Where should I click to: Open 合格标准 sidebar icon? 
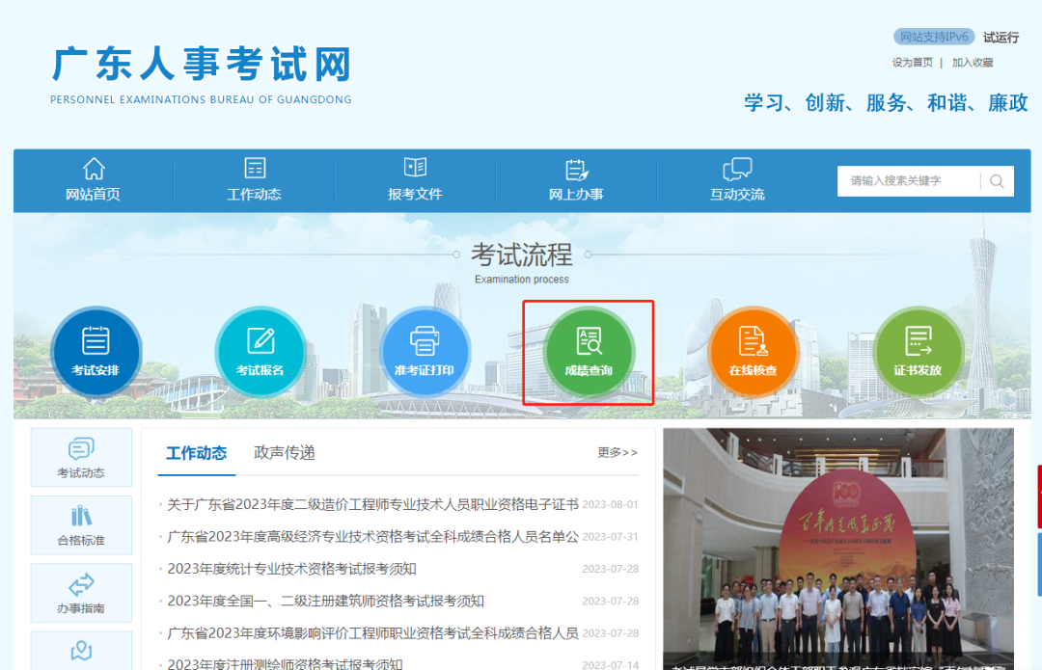click(x=81, y=525)
